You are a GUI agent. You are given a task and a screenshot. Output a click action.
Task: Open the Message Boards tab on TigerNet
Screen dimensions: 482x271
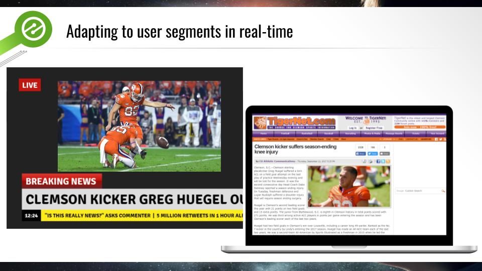394,133
